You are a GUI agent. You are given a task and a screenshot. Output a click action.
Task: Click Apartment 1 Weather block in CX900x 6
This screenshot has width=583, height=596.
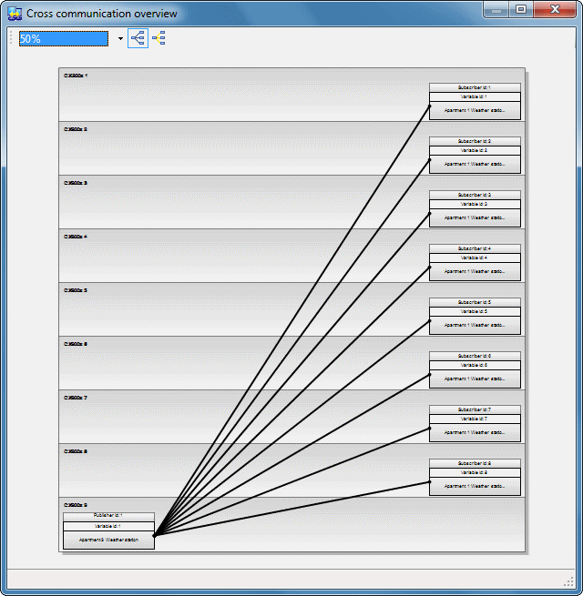(x=475, y=379)
